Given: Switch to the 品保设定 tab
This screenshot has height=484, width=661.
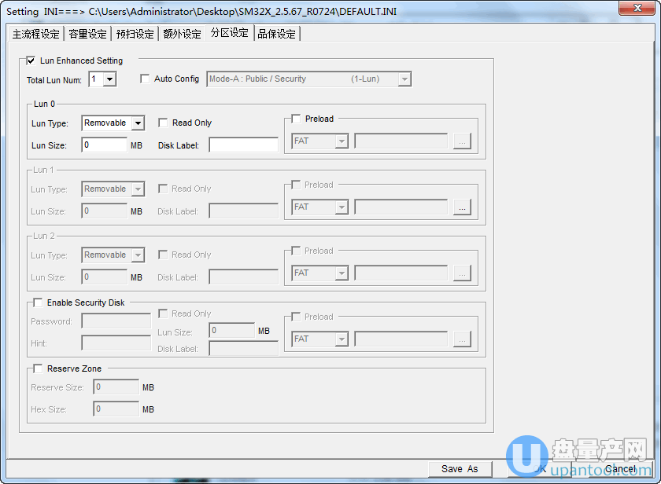Looking at the screenshot, I should tap(276, 34).
